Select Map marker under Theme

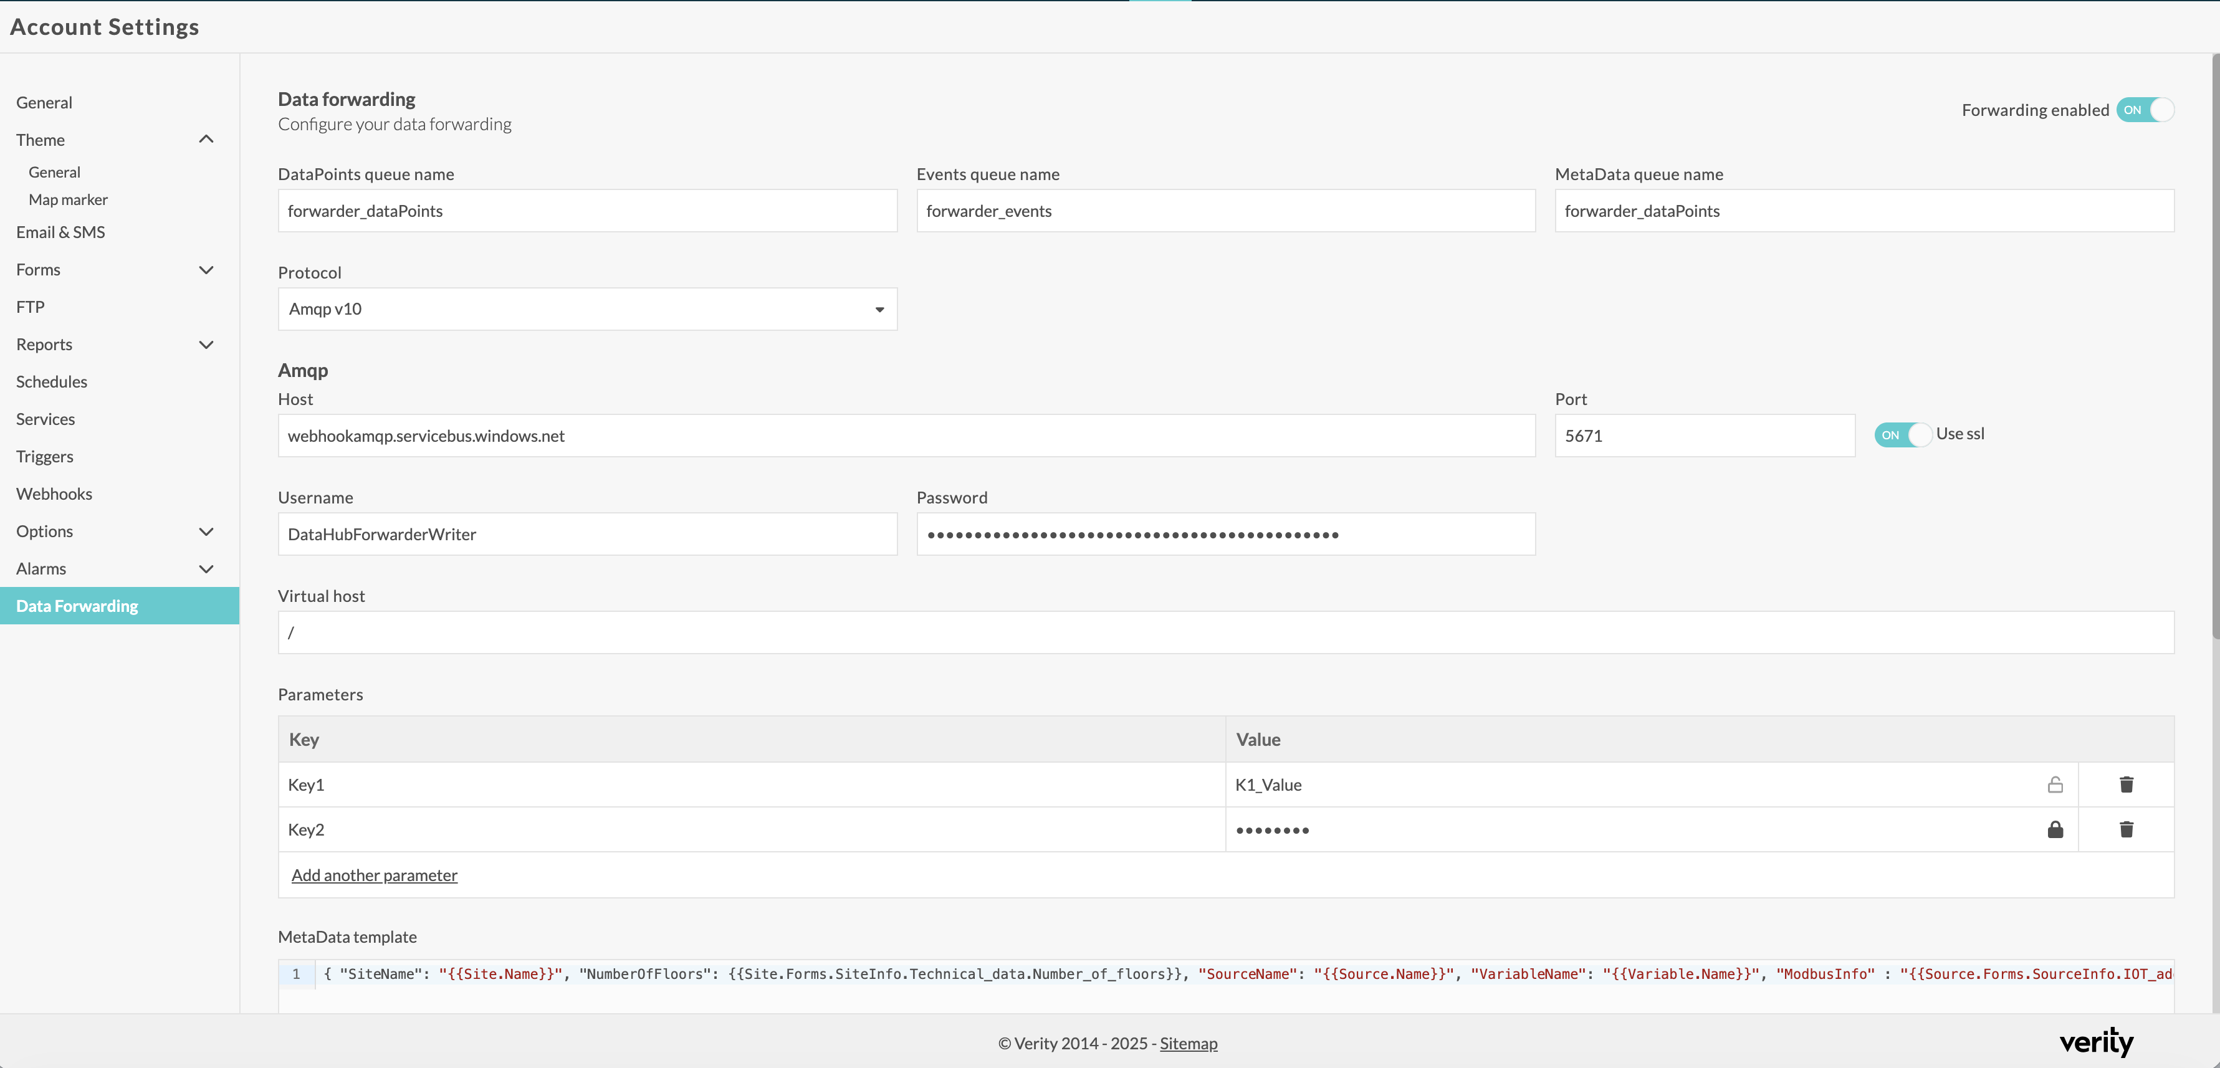point(68,200)
